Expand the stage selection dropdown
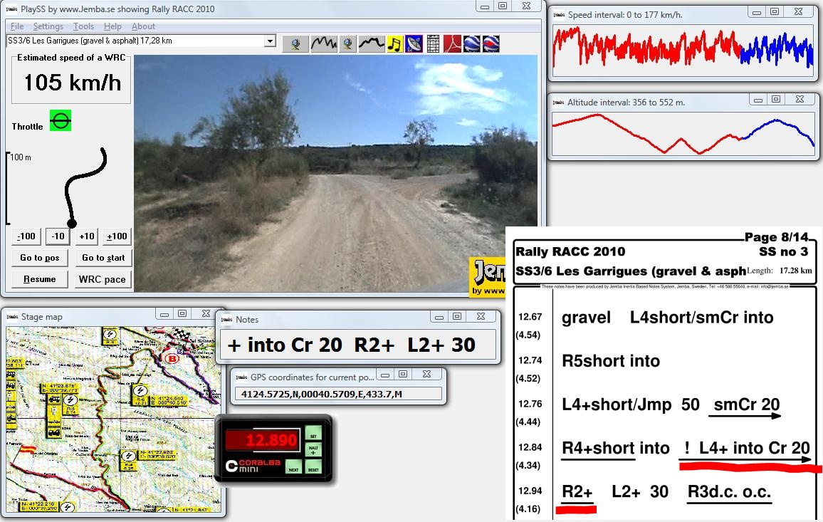This screenshot has height=522, width=823. click(269, 41)
